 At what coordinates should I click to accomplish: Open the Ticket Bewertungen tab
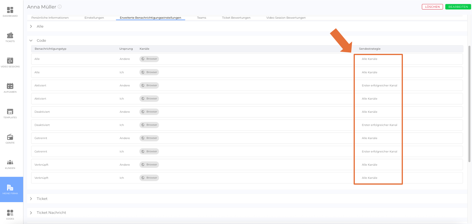[x=236, y=18]
